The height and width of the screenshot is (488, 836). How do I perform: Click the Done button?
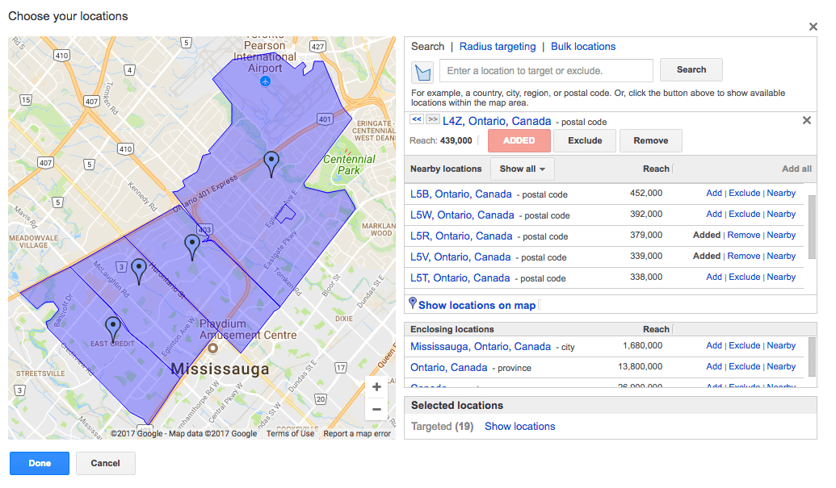coord(40,463)
